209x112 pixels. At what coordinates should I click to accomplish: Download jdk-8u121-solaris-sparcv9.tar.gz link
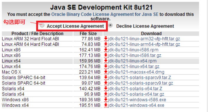[140, 83]
